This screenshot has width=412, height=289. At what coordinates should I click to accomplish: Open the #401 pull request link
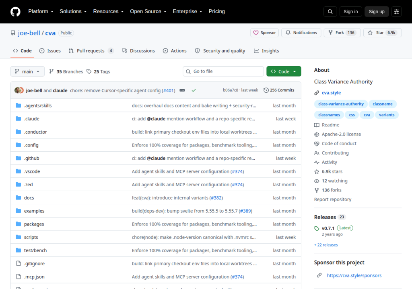tap(169, 90)
